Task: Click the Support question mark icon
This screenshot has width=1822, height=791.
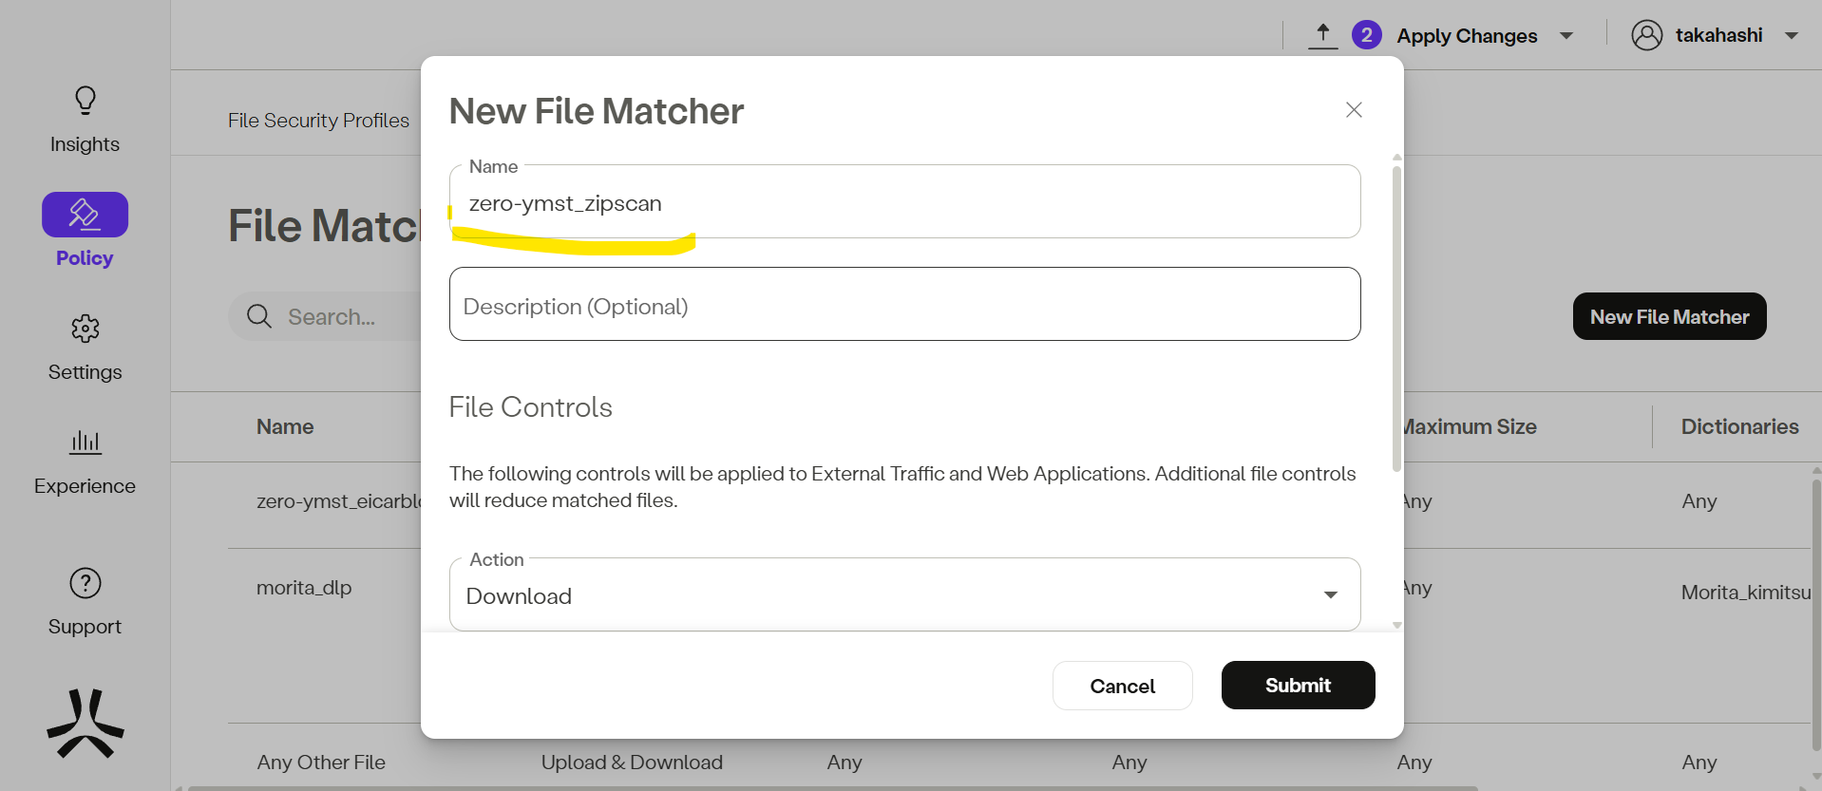Action: click(x=85, y=583)
